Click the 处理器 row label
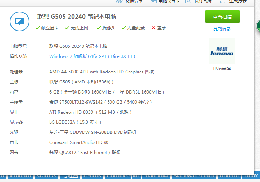 pyautogui.click(x=16, y=72)
